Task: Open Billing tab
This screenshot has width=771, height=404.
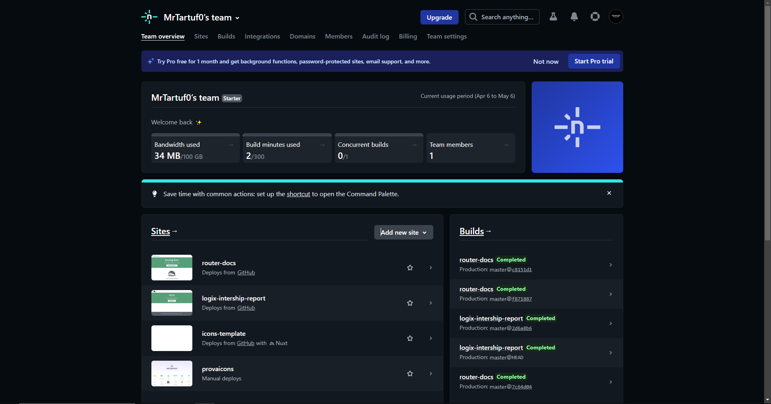Action: tap(408, 37)
